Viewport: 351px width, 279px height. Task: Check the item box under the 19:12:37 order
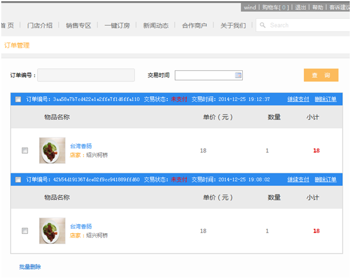[x=25, y=150]
